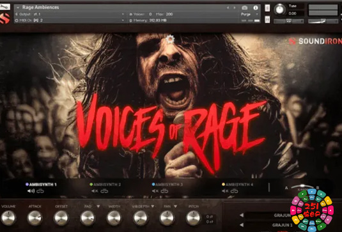
Task: Click the output level meter bars
Action: pos(323,10)
